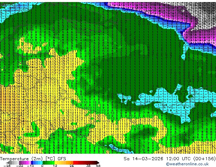
Task: Click the '-10' legend label
Action: coord(30,166)
